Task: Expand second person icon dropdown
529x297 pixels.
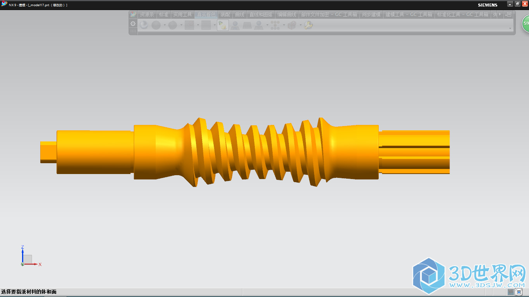Action: 267,25
